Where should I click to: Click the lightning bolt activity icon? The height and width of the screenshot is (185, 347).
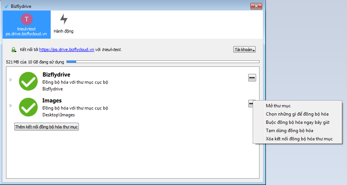pyautogui.click(x=64, y=19)
